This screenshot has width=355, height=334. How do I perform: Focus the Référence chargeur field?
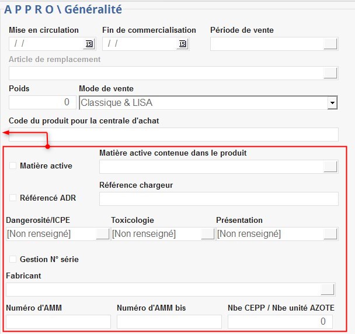(218, 199)
